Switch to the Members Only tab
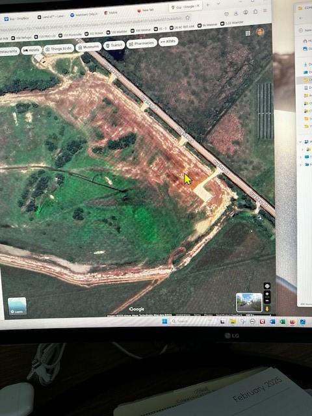 coord(84,14)
